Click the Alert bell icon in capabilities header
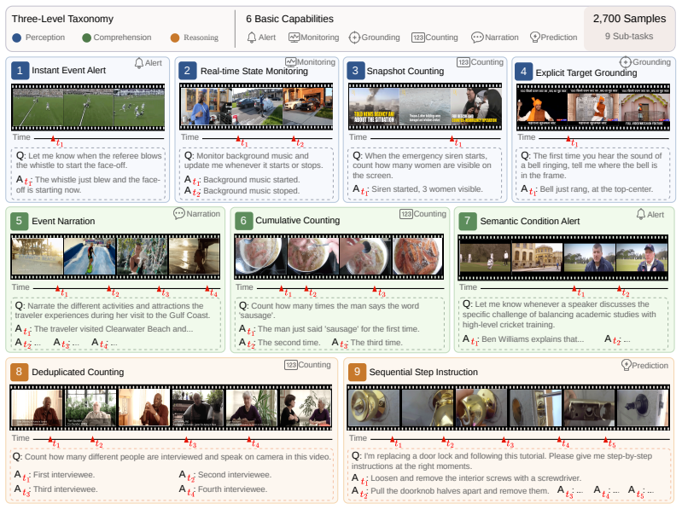The image size is (682, 509). pyautogui.click(x=252, y=38)
